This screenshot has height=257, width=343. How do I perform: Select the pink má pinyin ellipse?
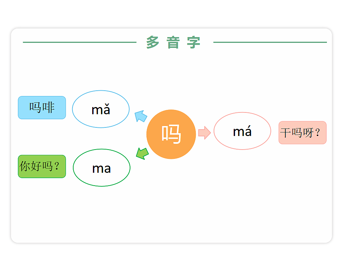242,131
